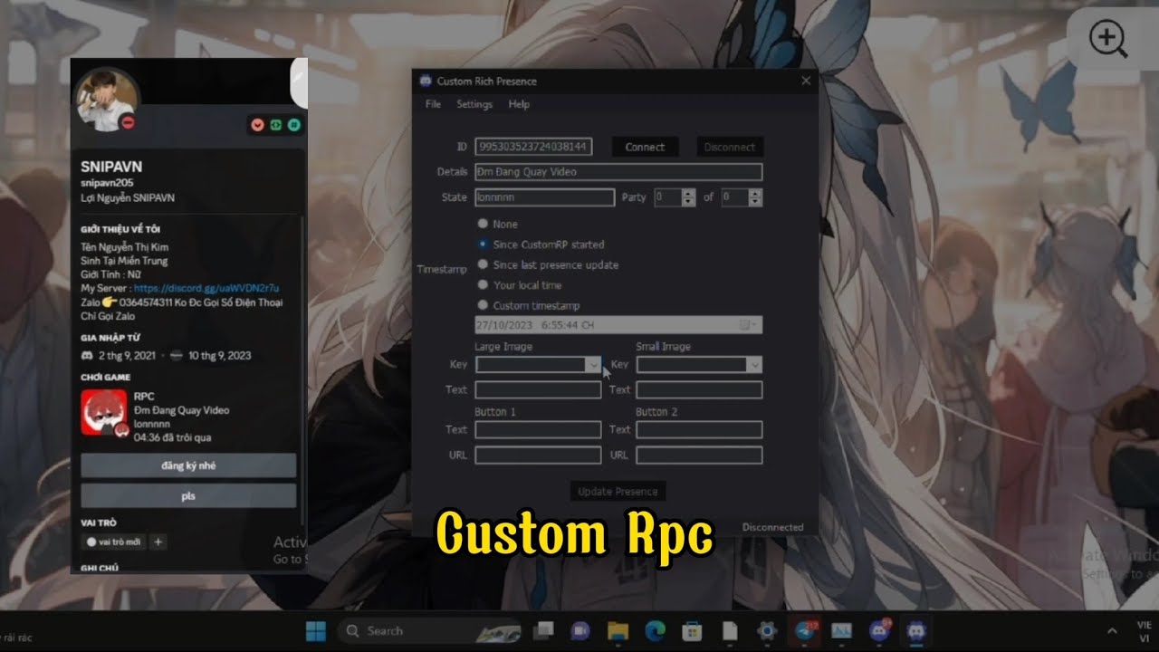Screen dimensions: 1159x652
Task: Click the Update Presence button
Action: pyautogui.click(x=618, y=492)
